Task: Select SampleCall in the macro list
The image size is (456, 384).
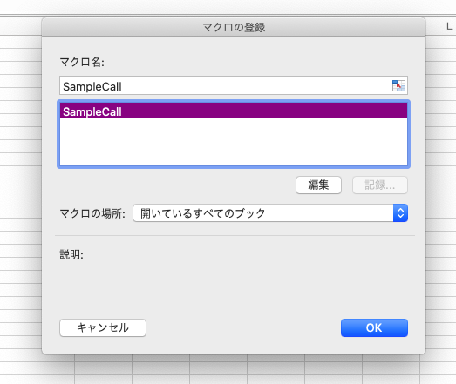Action: pos(234,111)
